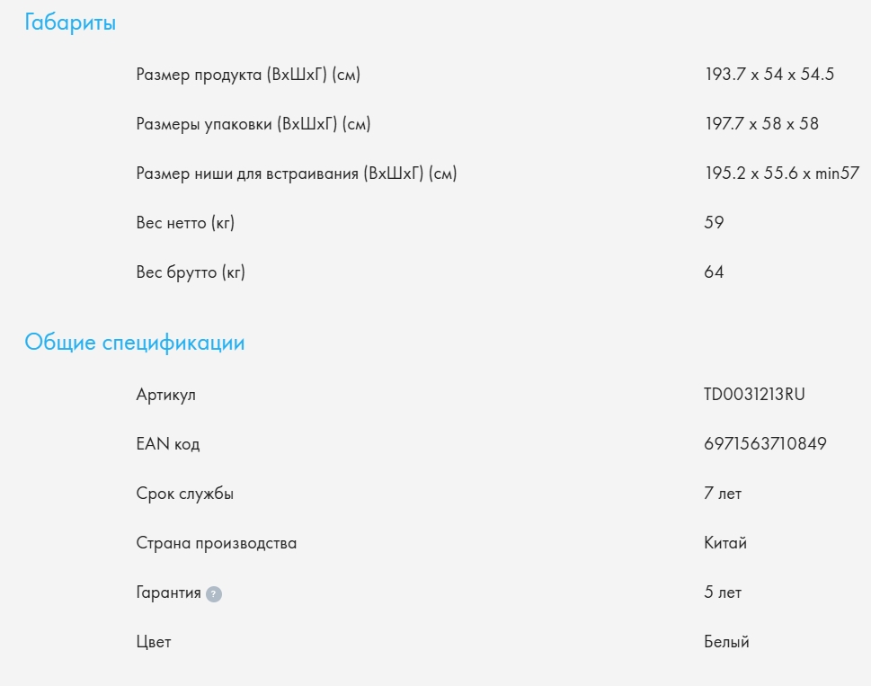Click the color value Белый
Image resolution: width=871 pixels, height=686 pixels.
point(726,642)
